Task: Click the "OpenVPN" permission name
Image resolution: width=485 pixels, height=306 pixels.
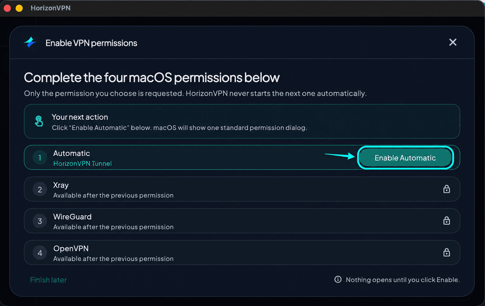Action: point(71,248)
